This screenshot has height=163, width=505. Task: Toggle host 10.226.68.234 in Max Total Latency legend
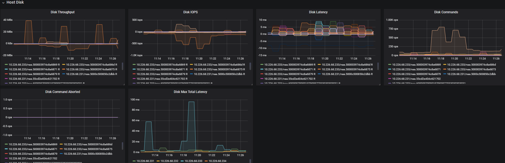[x=217, y=161]
